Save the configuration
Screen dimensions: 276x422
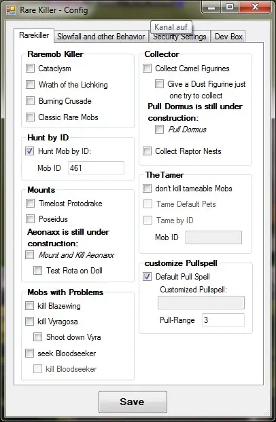pos(133,402)
